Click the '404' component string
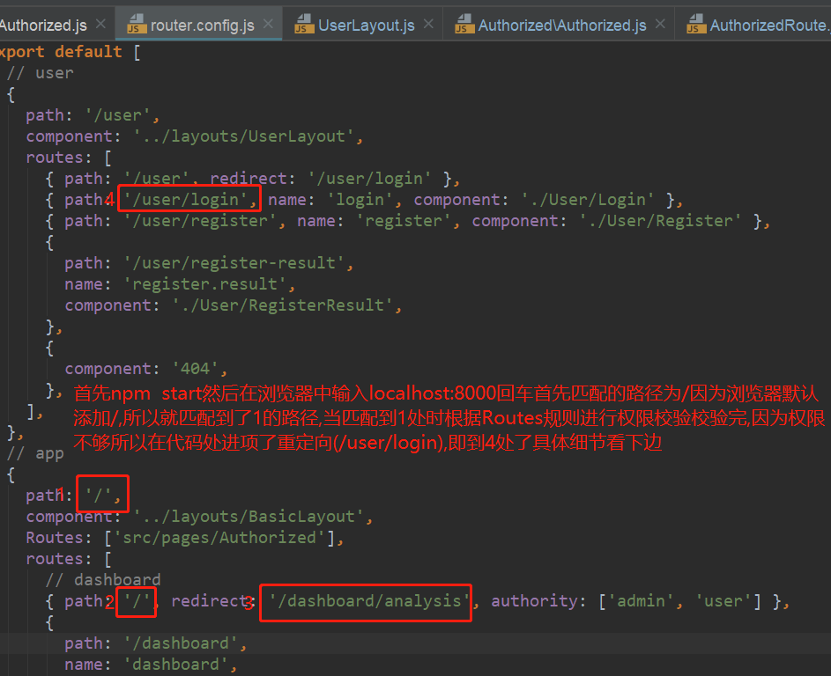 [195, 369]
